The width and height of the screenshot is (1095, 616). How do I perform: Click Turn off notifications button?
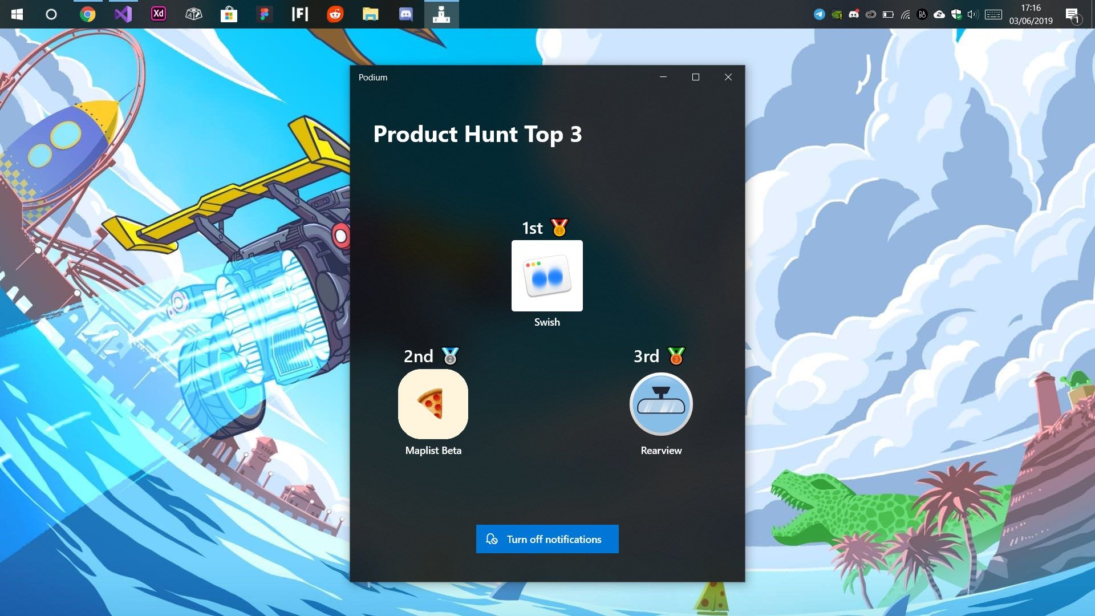click(x=547, y=538)
